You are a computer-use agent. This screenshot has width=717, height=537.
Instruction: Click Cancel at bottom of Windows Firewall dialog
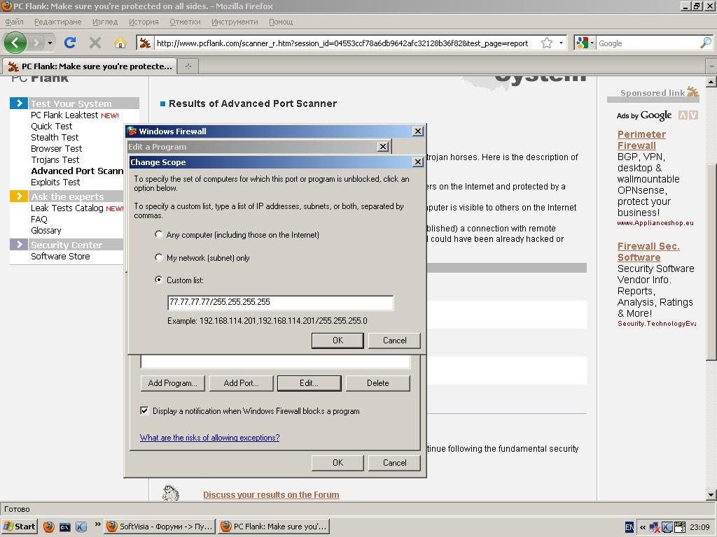click(x=394, y=463)
